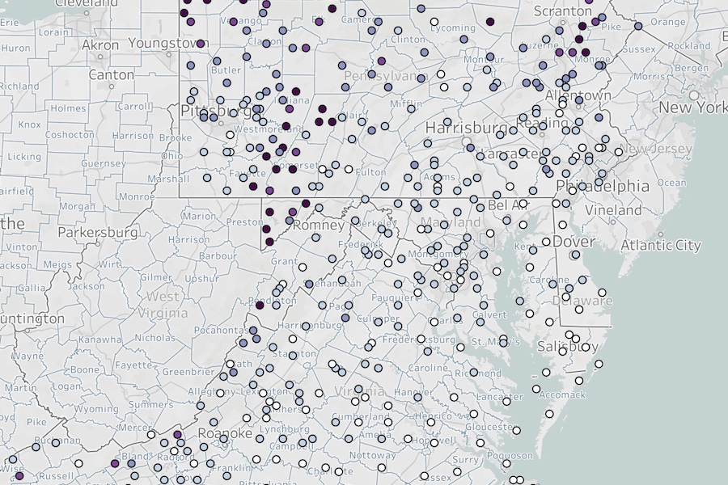The image size is (728, 485).
Task: Select the Salisbury city label
Action: (x=567, y=346)
